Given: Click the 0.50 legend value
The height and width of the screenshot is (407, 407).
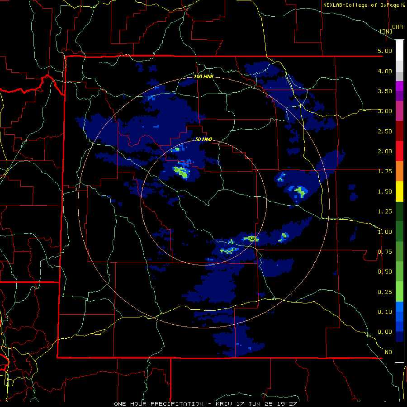Looking at the screenshot, I should tap(385, 272).
